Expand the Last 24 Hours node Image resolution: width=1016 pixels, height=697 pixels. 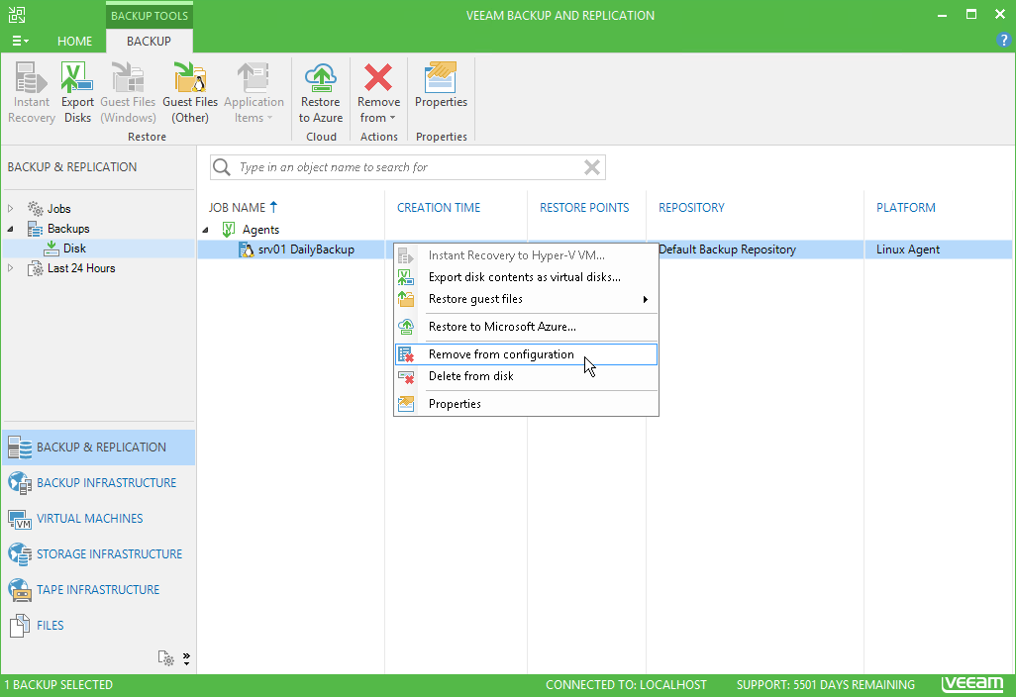point(10,268)
